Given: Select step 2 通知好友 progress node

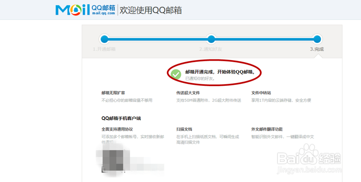Looking at the screenshot, I should (211, 39).
